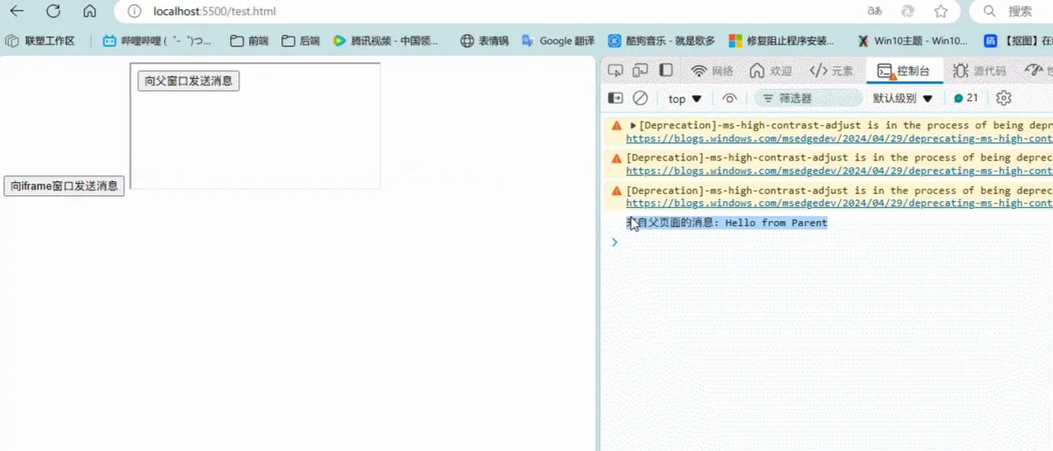Open the 联塑工作区 bookmark
The width and height of the screenshot is (1053, 451).
tap(40, 41)
